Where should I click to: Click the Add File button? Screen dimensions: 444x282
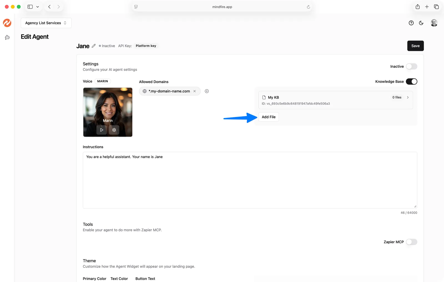click(x=268, y=117)
